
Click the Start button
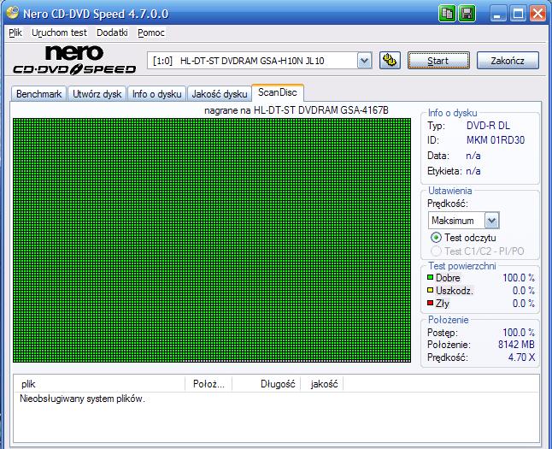click(x=438, y=61)
